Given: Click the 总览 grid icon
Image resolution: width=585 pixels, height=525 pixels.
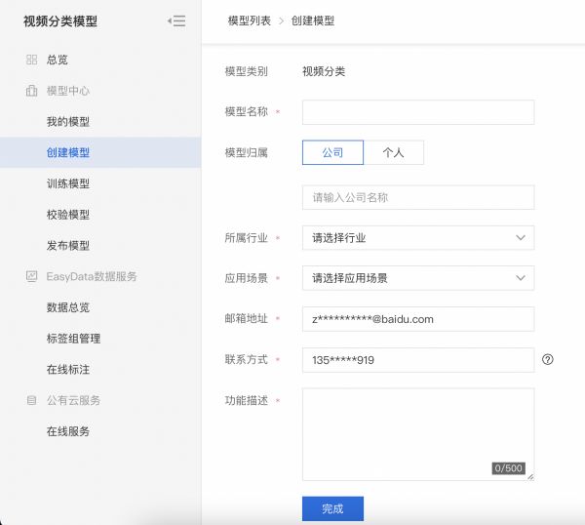Looking at the screenshot, I should pyautogui.click(x=32, y=60).
